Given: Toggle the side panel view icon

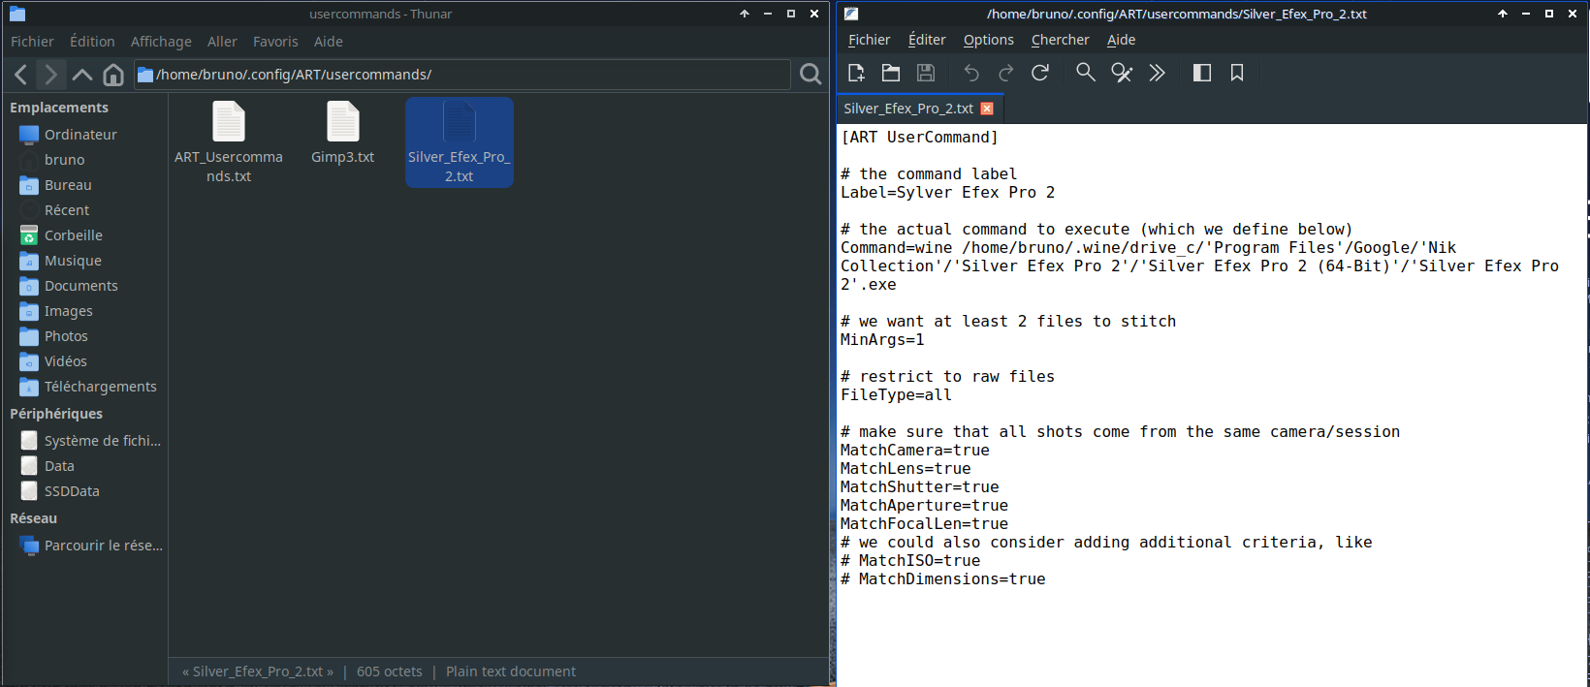Looking at the screenshot, I should (1202, 73).
